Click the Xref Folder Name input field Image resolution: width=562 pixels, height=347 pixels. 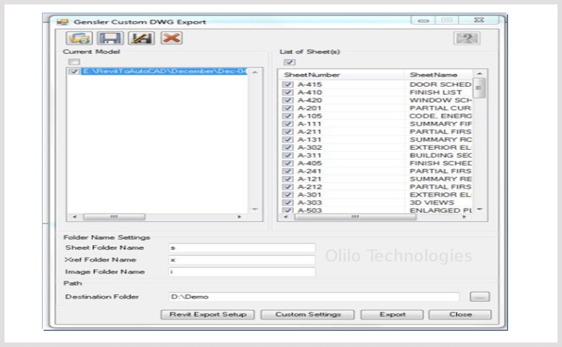point(242,260)
